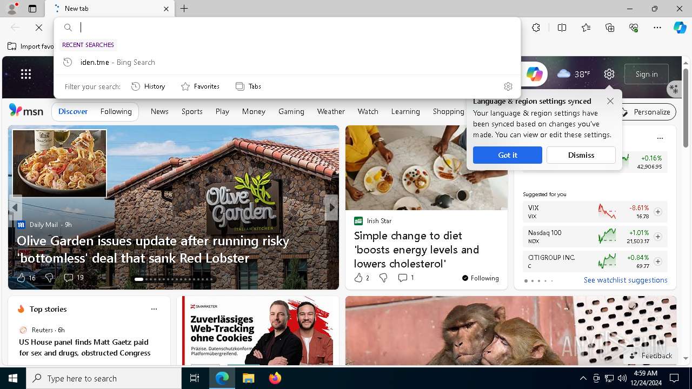This screenshot has height=389, width=692.
Task: Switch to the Following feed tab
Action: tap(116, 111)
